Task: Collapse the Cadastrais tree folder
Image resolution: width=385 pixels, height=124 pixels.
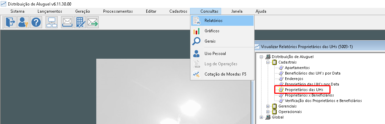Action: tap(268, 62)
